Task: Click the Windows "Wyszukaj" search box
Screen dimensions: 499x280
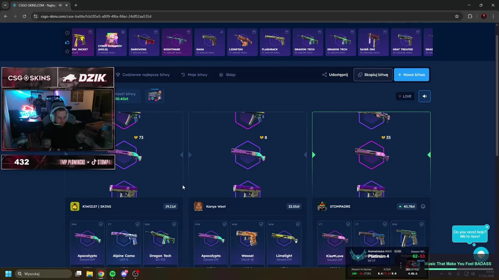Action: pos(44,274)
